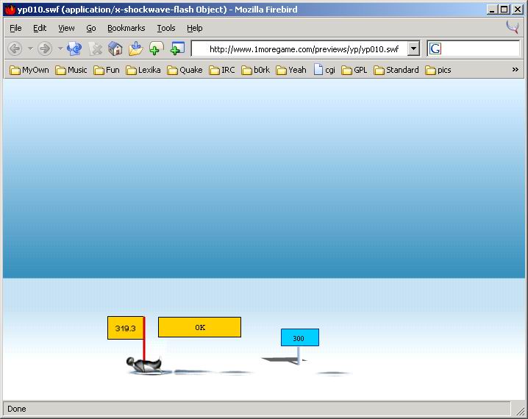Viewport: 528px width, 419px height.
Task: Open the Tools menu
Action: click(x=166, y=28)
